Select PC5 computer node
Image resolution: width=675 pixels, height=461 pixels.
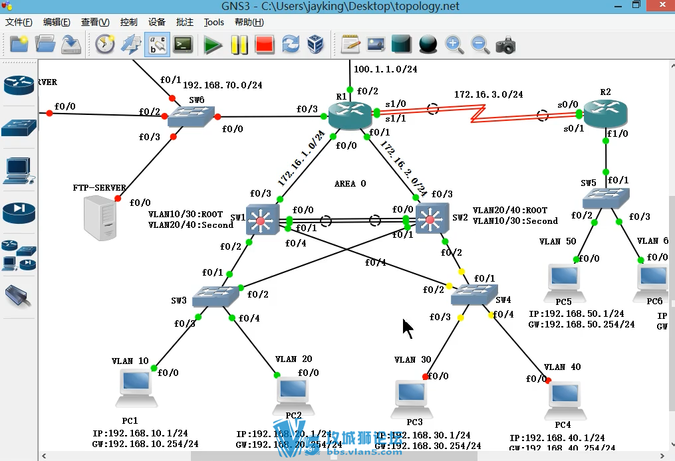pyautogui.click(x=565, y=282)
